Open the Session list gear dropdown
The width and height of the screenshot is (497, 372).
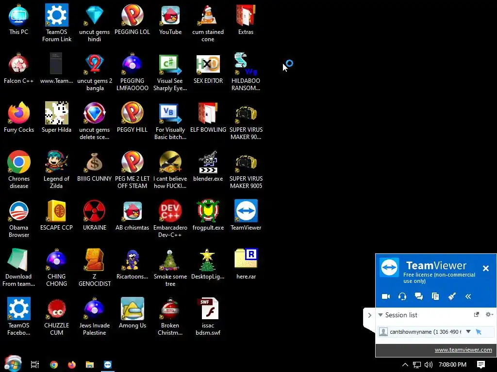[489, 314]
